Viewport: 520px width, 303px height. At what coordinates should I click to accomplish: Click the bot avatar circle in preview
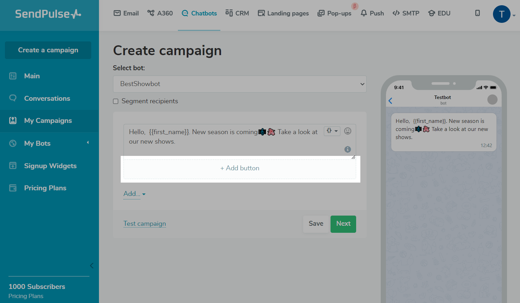tap(492, 100)
